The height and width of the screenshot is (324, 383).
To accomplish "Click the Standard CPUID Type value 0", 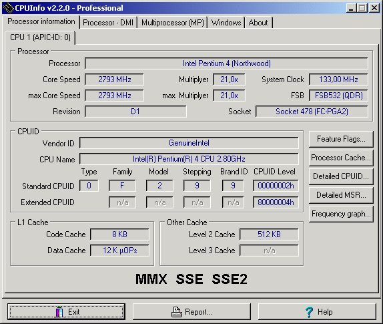I will [89, 186].
